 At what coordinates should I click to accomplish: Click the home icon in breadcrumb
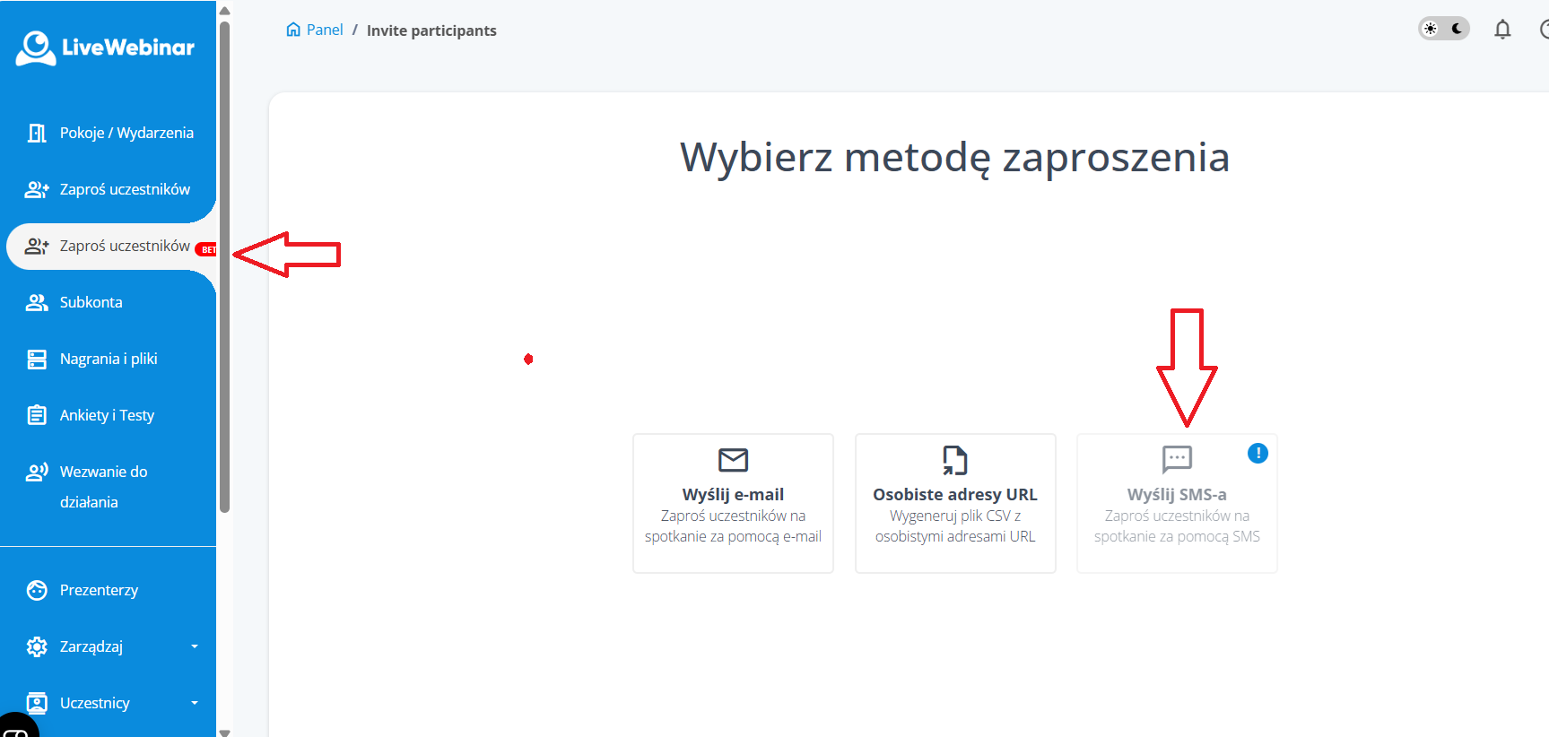click(293, 30)
